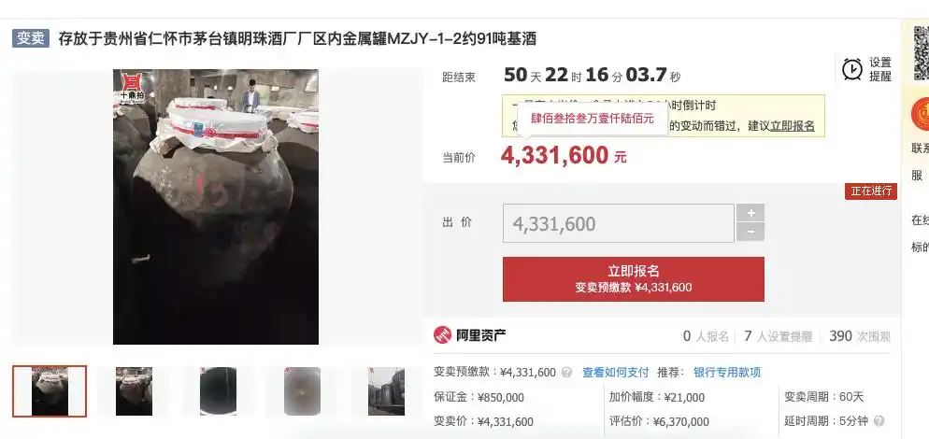Select the third dark tank thumbnail
This screenshot has height=439, width=929.
pos(218,391)
